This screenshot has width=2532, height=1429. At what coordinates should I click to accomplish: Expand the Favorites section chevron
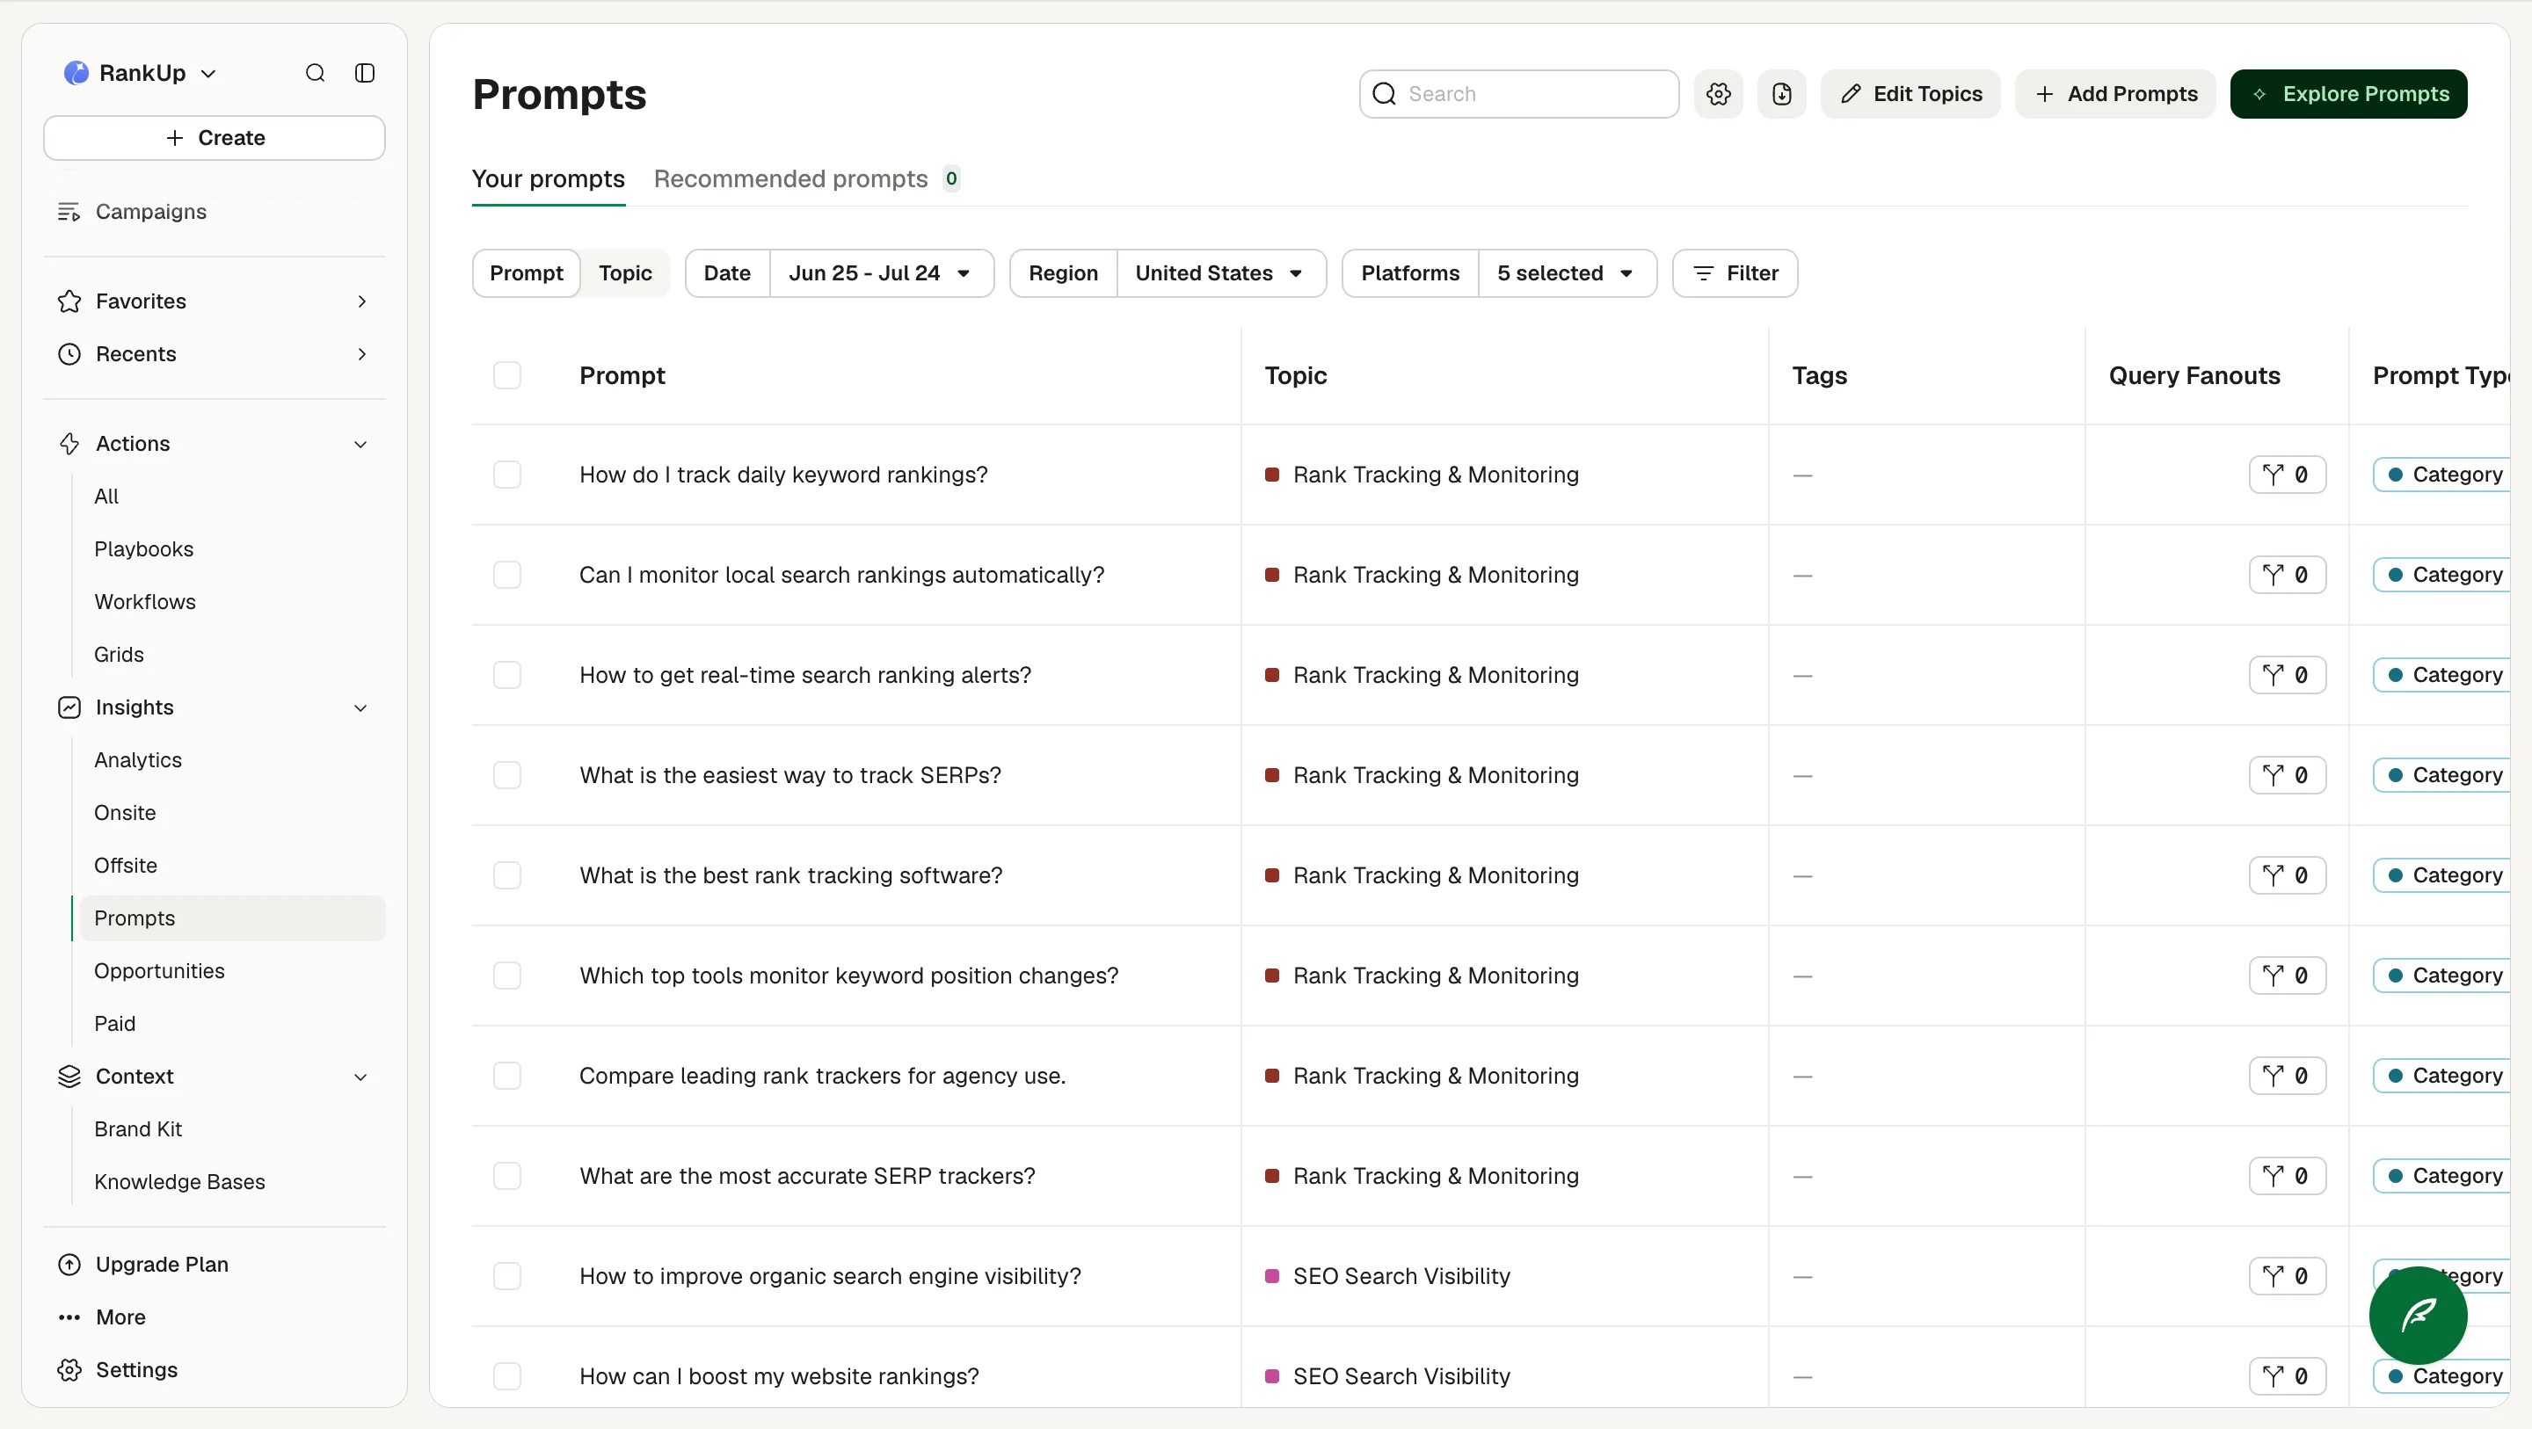click(361, 301)
